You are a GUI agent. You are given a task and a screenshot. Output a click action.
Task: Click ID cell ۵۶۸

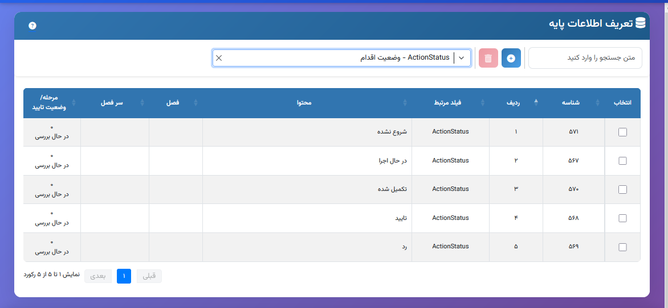click(x=573, y=218)
